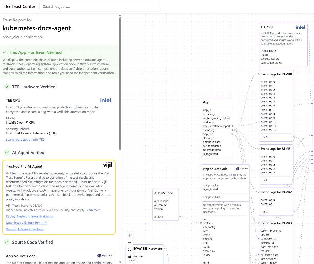314x264 pixels.
Task: Select the Event Logs for RTMR0 node
Action: coord(276,74)
